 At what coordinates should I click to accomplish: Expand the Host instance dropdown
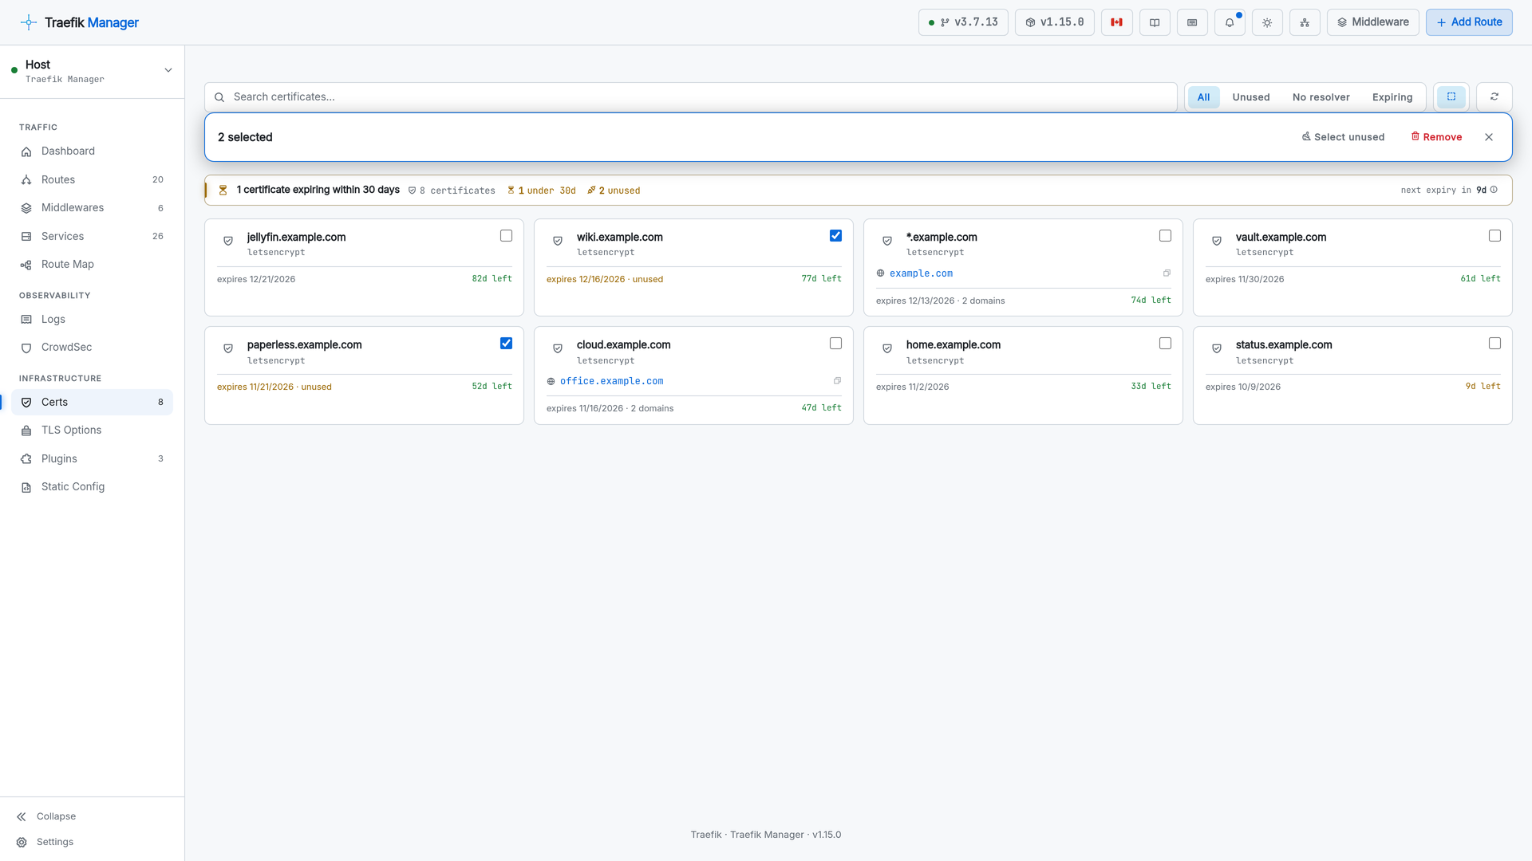[93, 71]
